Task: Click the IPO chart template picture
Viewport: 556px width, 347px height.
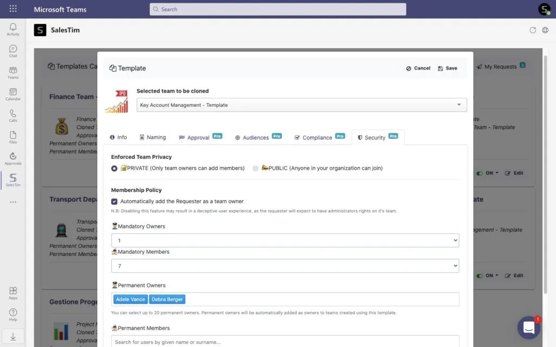Action: [117, 101]
